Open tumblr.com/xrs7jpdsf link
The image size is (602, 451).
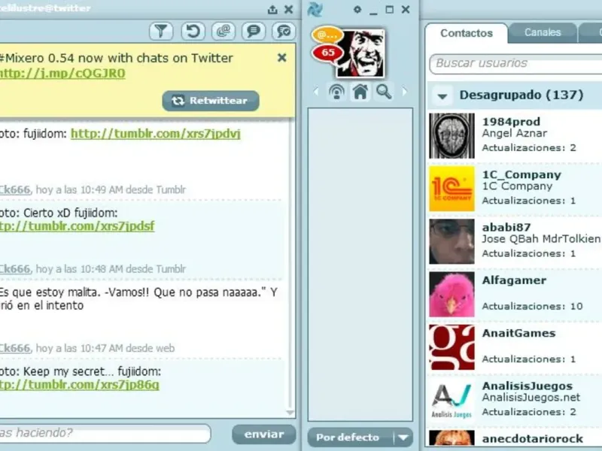pyautogui.click(x=78, y=226)
